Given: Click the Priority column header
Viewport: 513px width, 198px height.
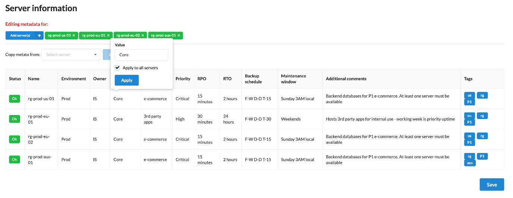Looking at the screenshot, I should 183,79.
